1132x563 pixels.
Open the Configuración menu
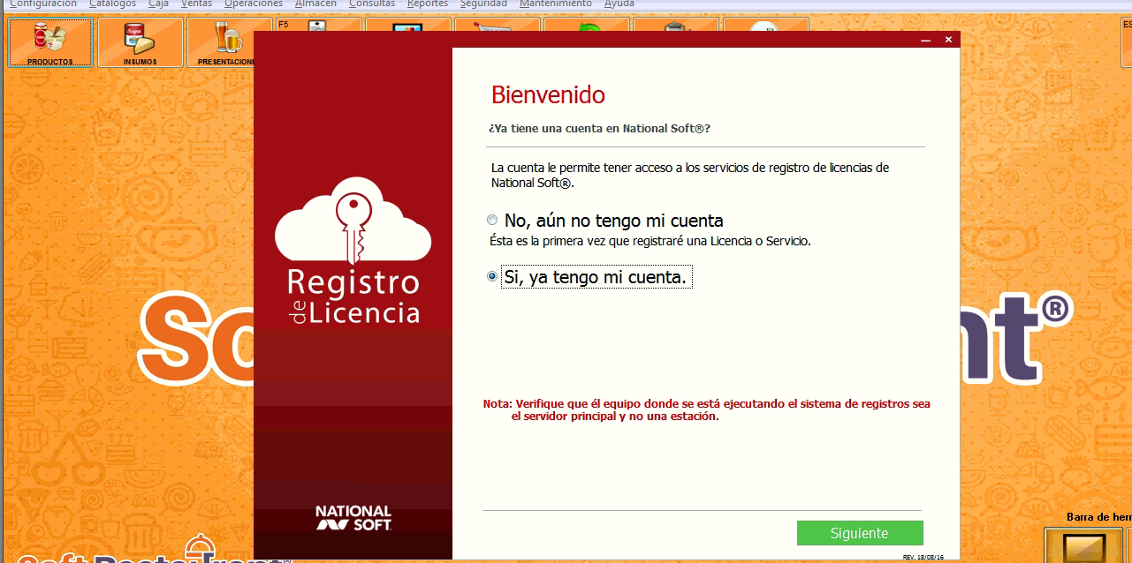click(43, 4)
